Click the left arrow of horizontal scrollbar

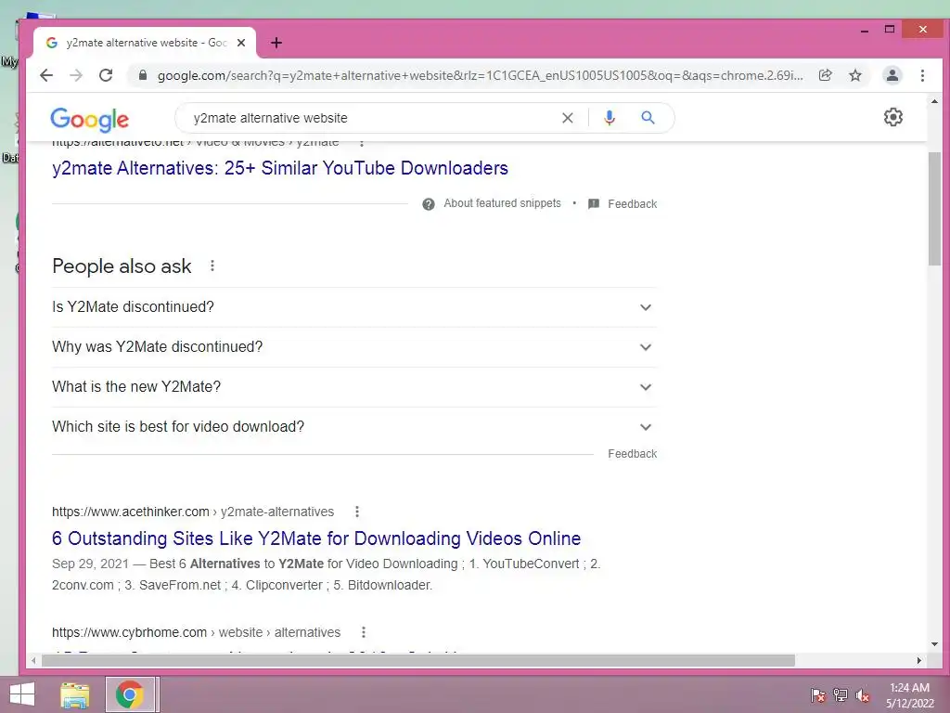pos(33,660)
